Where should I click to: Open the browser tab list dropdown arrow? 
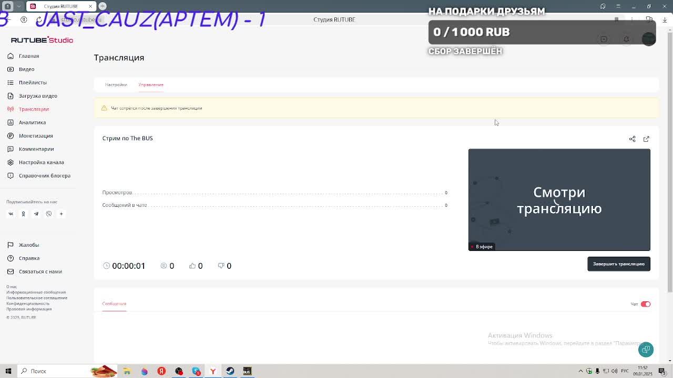click(x=19, y=6)
